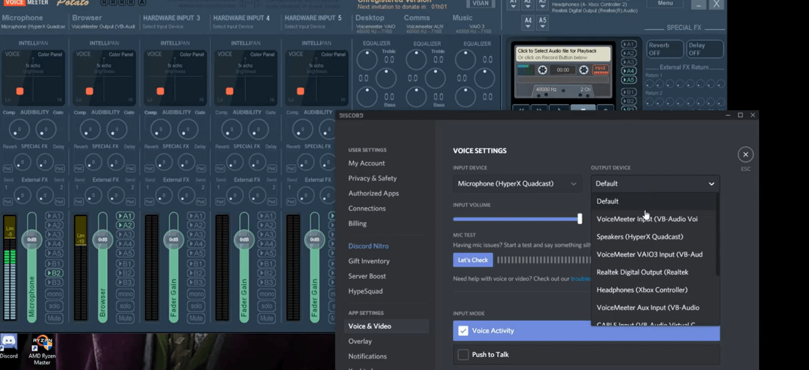This screenshot has width=809, height=370.
Task: Click the orange IntelliPan marker on the Microphone strip
Action: point(20,91)
